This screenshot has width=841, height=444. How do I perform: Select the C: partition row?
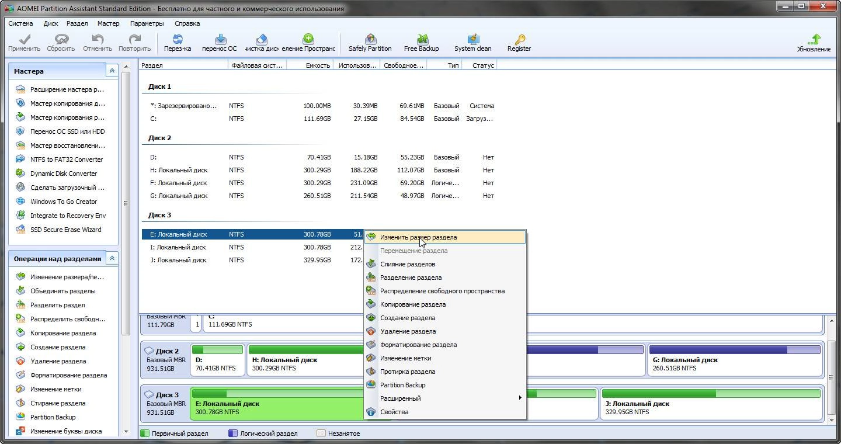click(319, 119)
